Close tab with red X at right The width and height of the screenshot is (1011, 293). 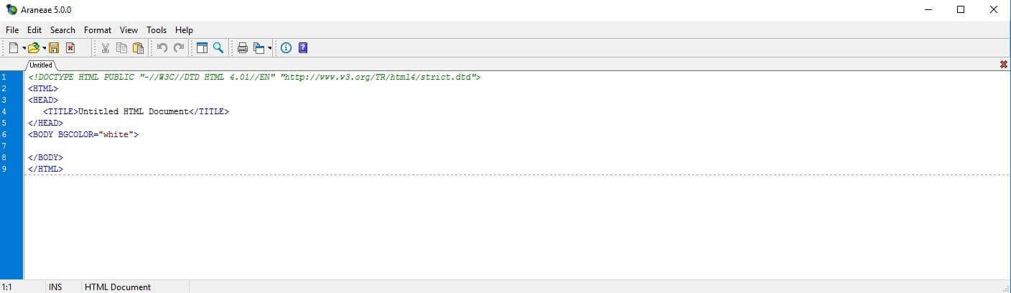[x=1003, y=65]
